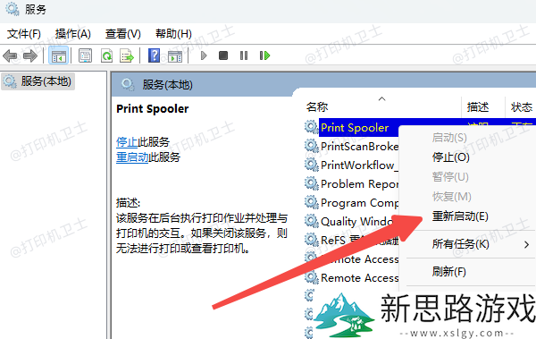Click the Problem Reports gear icon
536x339 pixels.
(312, 183)
